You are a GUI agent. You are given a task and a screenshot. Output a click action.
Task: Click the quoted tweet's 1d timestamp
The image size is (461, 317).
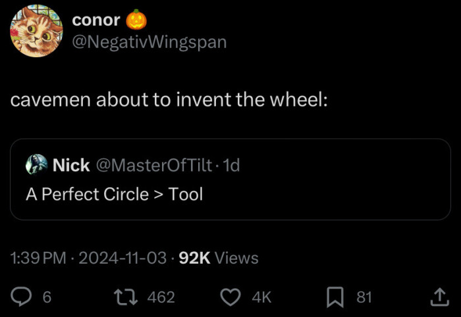(232, 165)
